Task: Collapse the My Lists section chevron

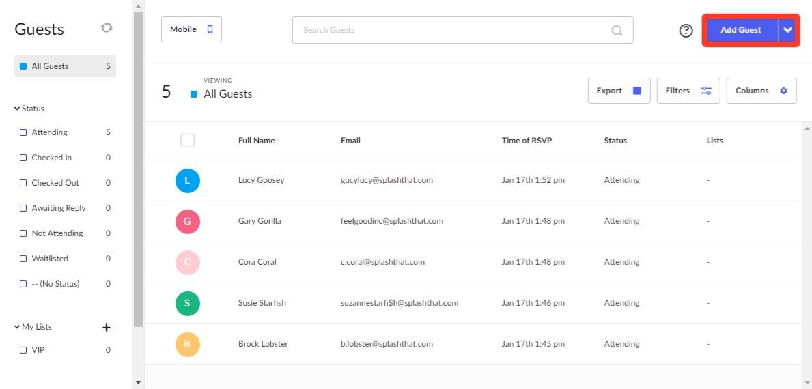Action: (x=17, y=327)
